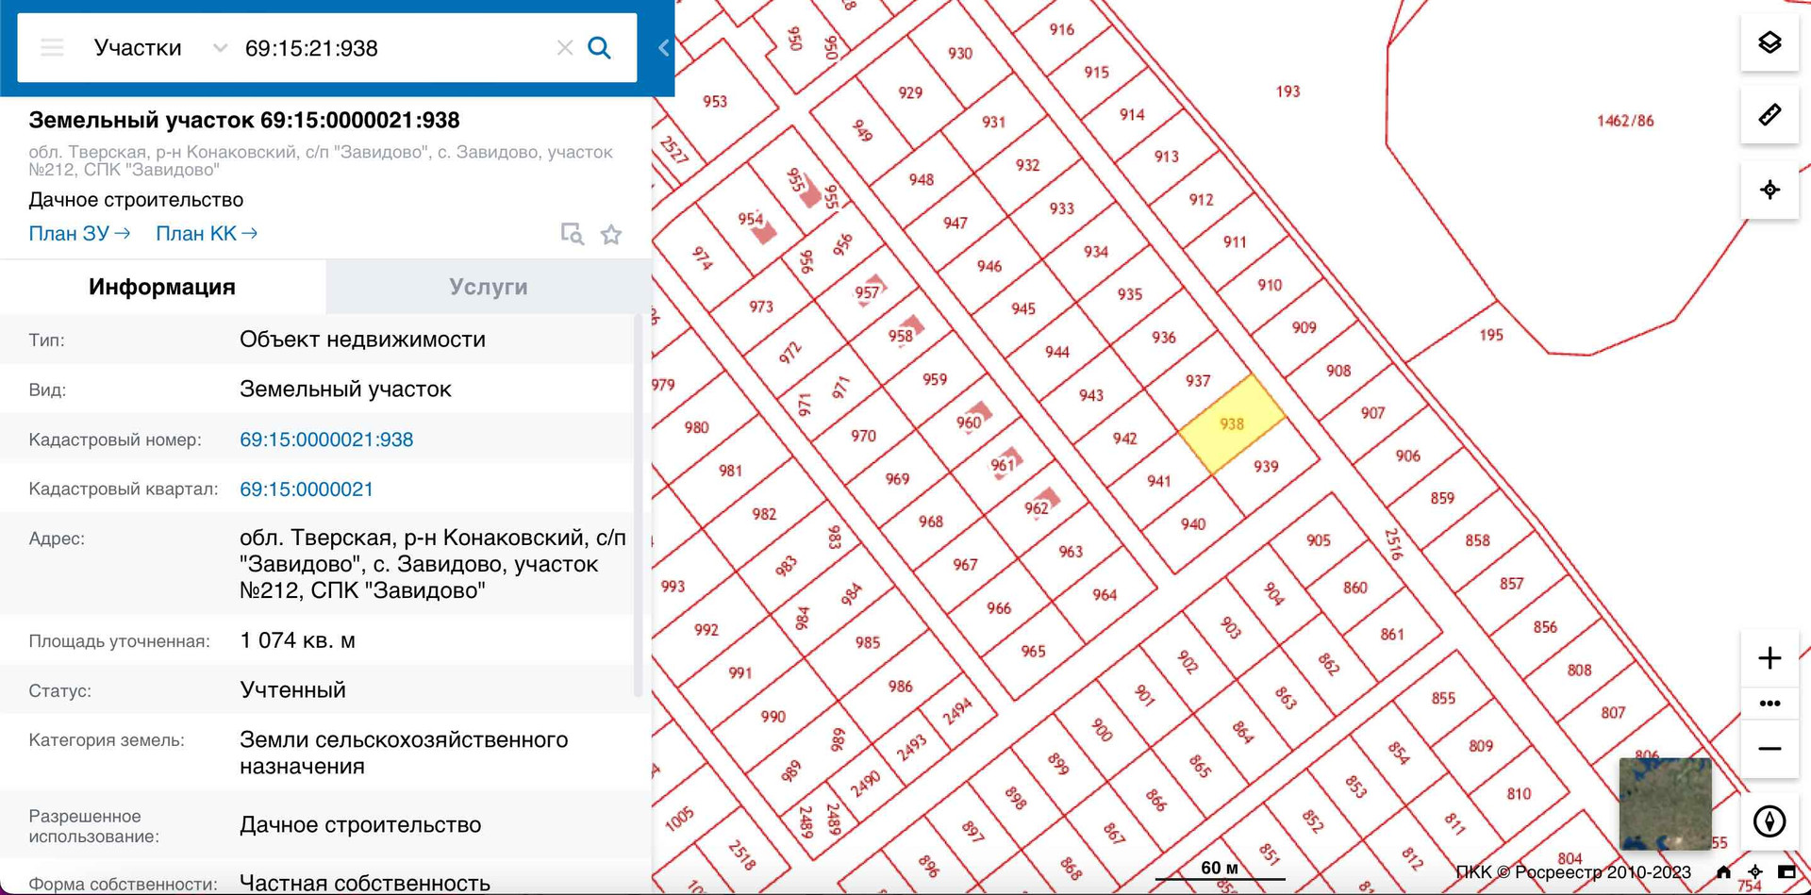Click the area value 1 074 кв. м
This screenshot has width=1811, height=895.
point(298,641)
